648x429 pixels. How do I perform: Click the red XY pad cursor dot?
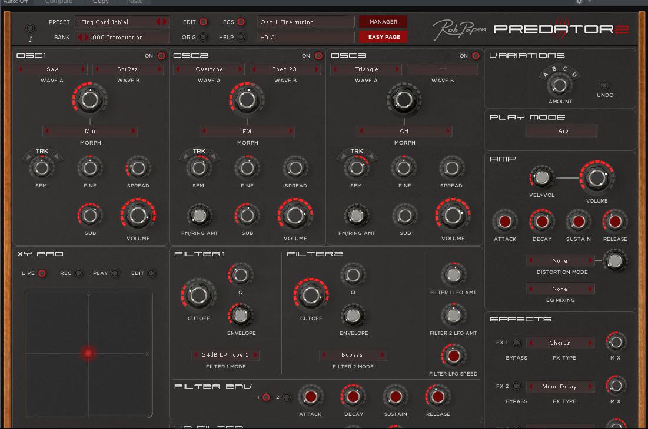88,353
